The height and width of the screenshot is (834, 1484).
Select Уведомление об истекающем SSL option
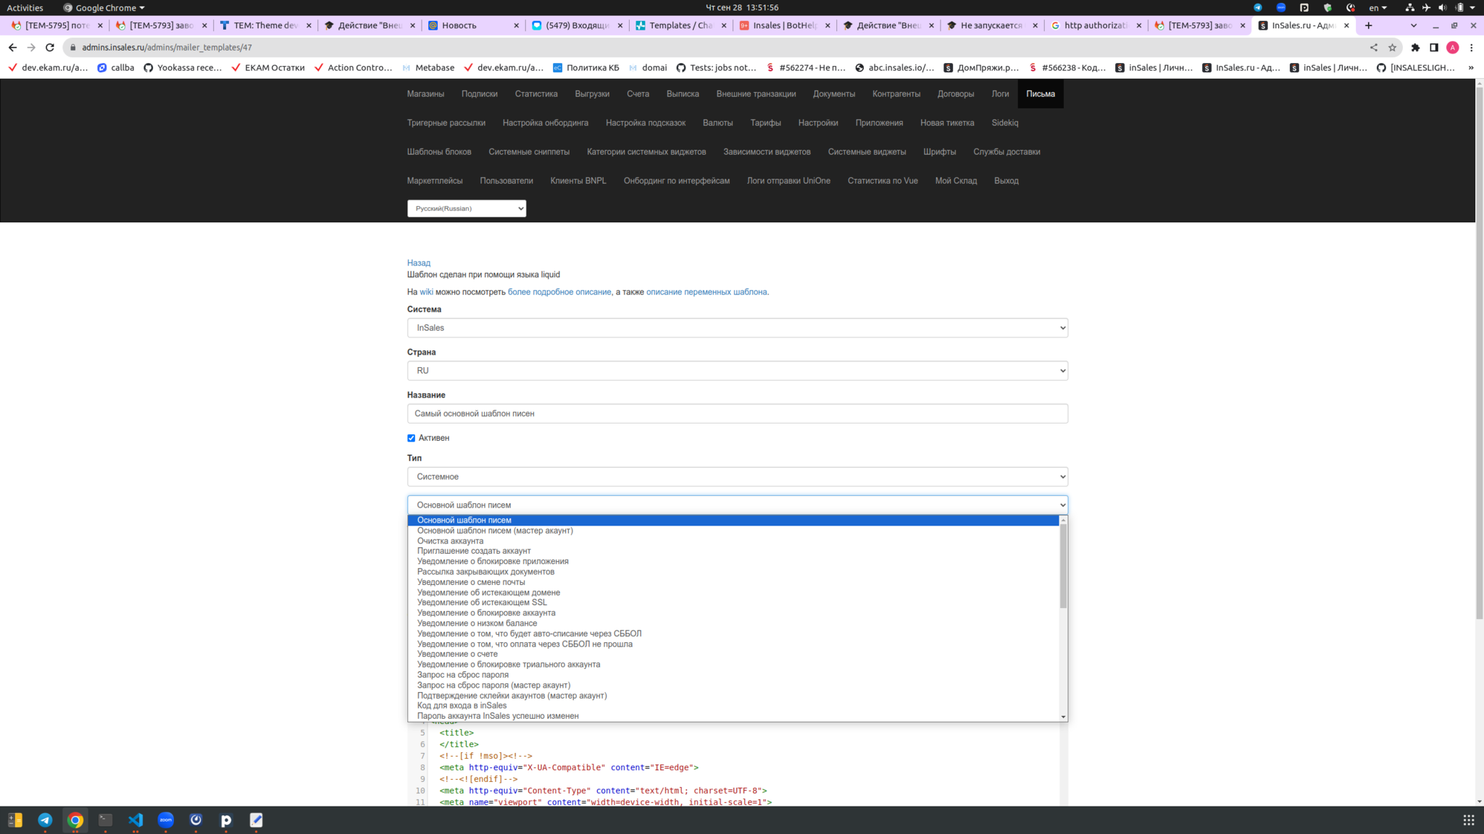482,602
